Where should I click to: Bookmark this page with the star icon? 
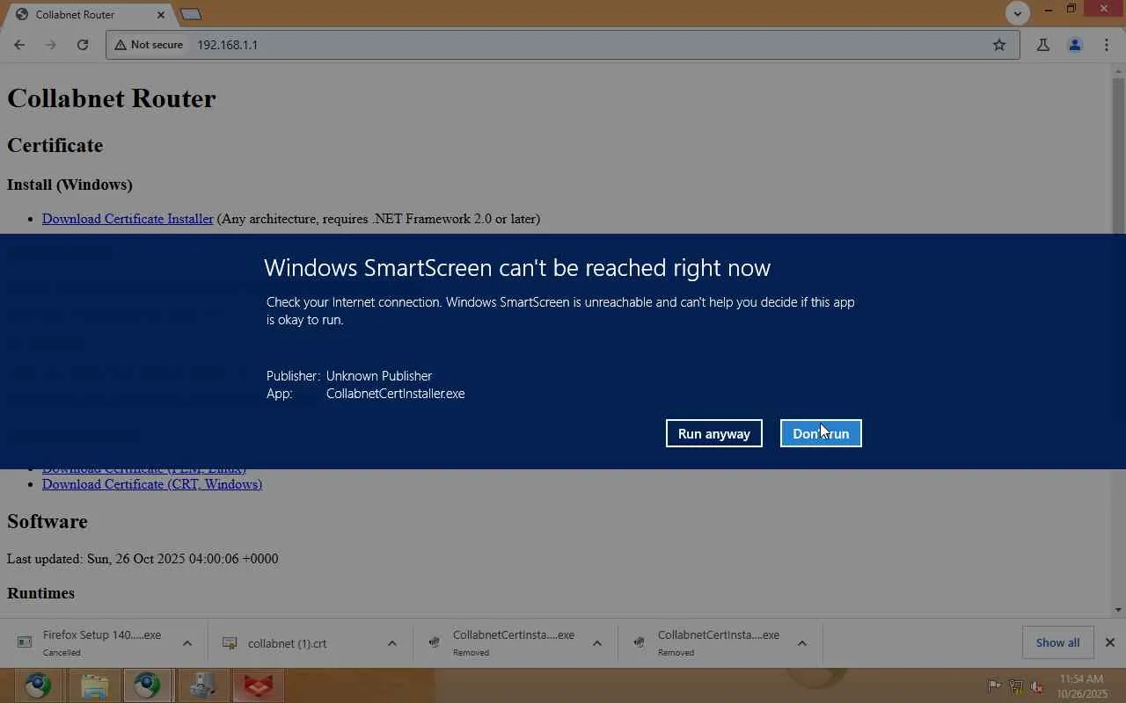click(999, 45)
